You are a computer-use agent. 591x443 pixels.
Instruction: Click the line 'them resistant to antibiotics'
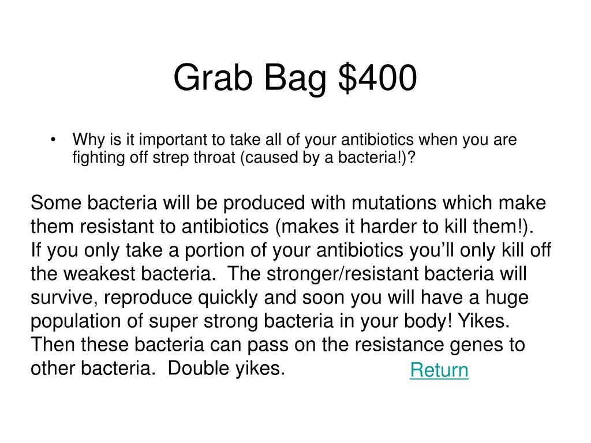point(282,227)
